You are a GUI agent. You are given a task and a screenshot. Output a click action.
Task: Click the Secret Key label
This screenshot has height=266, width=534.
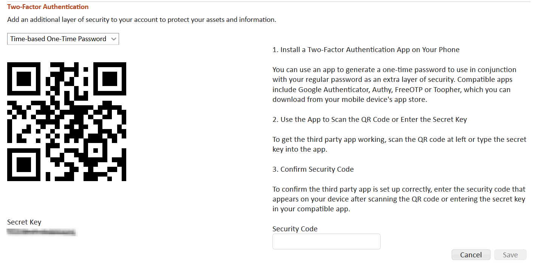(x=24, y=222)
